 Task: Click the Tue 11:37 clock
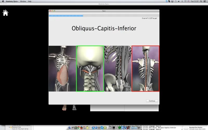[194, 1]
